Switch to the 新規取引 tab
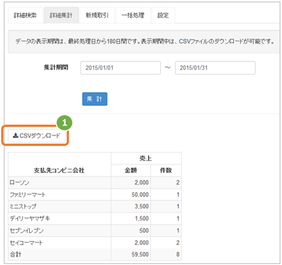The image size is (282, 265). [97, 15]
